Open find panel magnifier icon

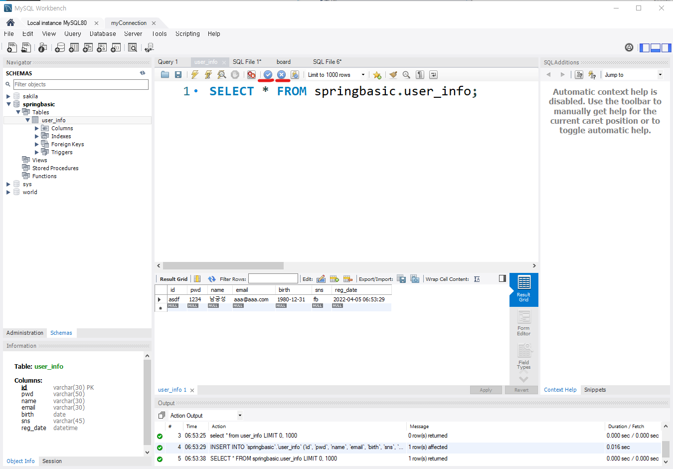pyautogui.click(x=406, y=75)
